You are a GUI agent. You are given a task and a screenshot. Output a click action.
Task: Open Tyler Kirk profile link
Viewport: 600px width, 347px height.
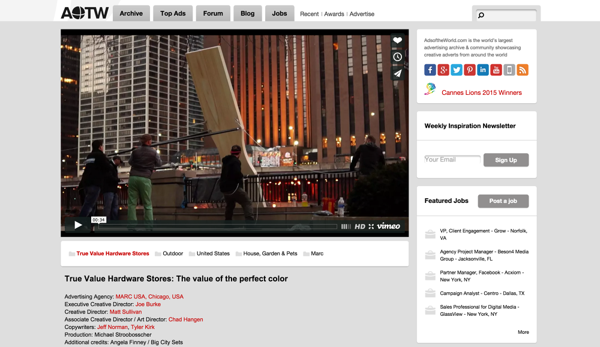tap(143, 327)
